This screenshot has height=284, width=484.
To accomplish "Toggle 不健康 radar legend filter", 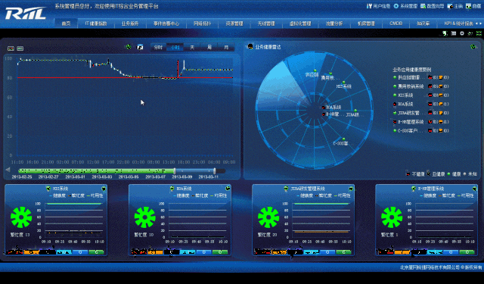I will click(x=415, y=174).
